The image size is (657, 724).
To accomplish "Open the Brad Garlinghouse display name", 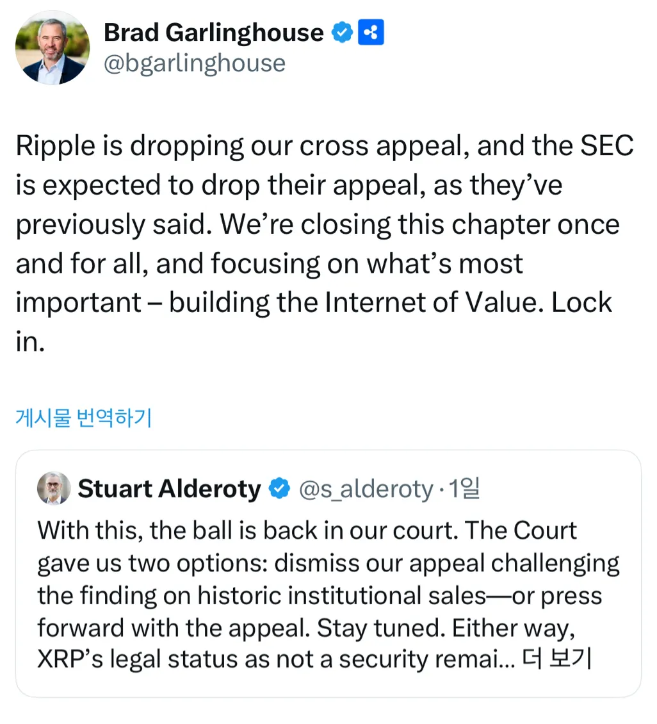I will [x=213, y=32].
